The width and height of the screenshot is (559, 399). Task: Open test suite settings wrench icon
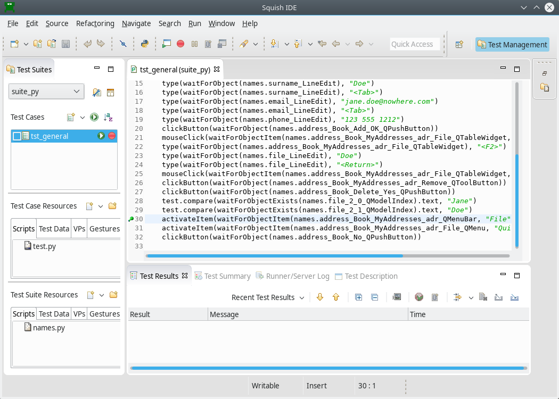pyautogui.click(x=97, y=92)
